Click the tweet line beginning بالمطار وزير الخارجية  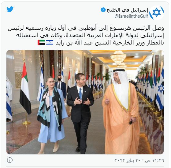110,43
